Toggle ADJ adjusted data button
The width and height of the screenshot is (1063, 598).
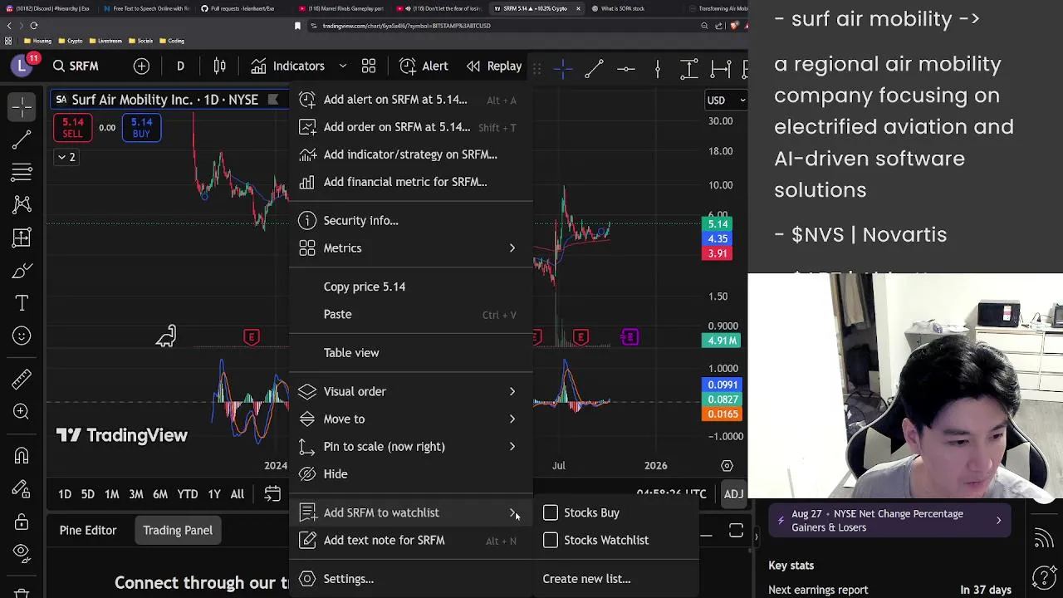tap(733, 494)
